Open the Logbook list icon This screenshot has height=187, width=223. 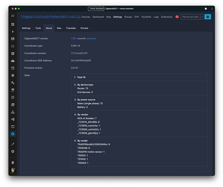[13, 46]
